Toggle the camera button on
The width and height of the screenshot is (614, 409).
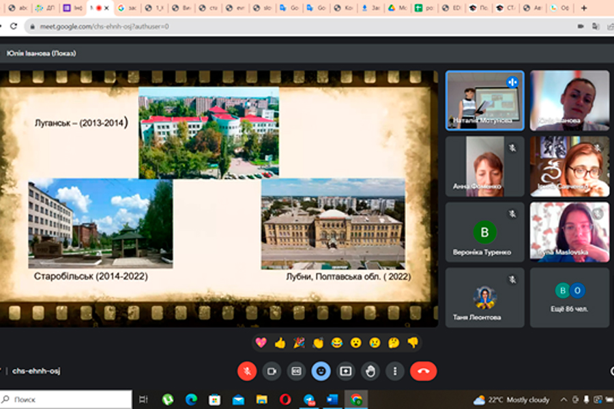(x=272, y=371)
